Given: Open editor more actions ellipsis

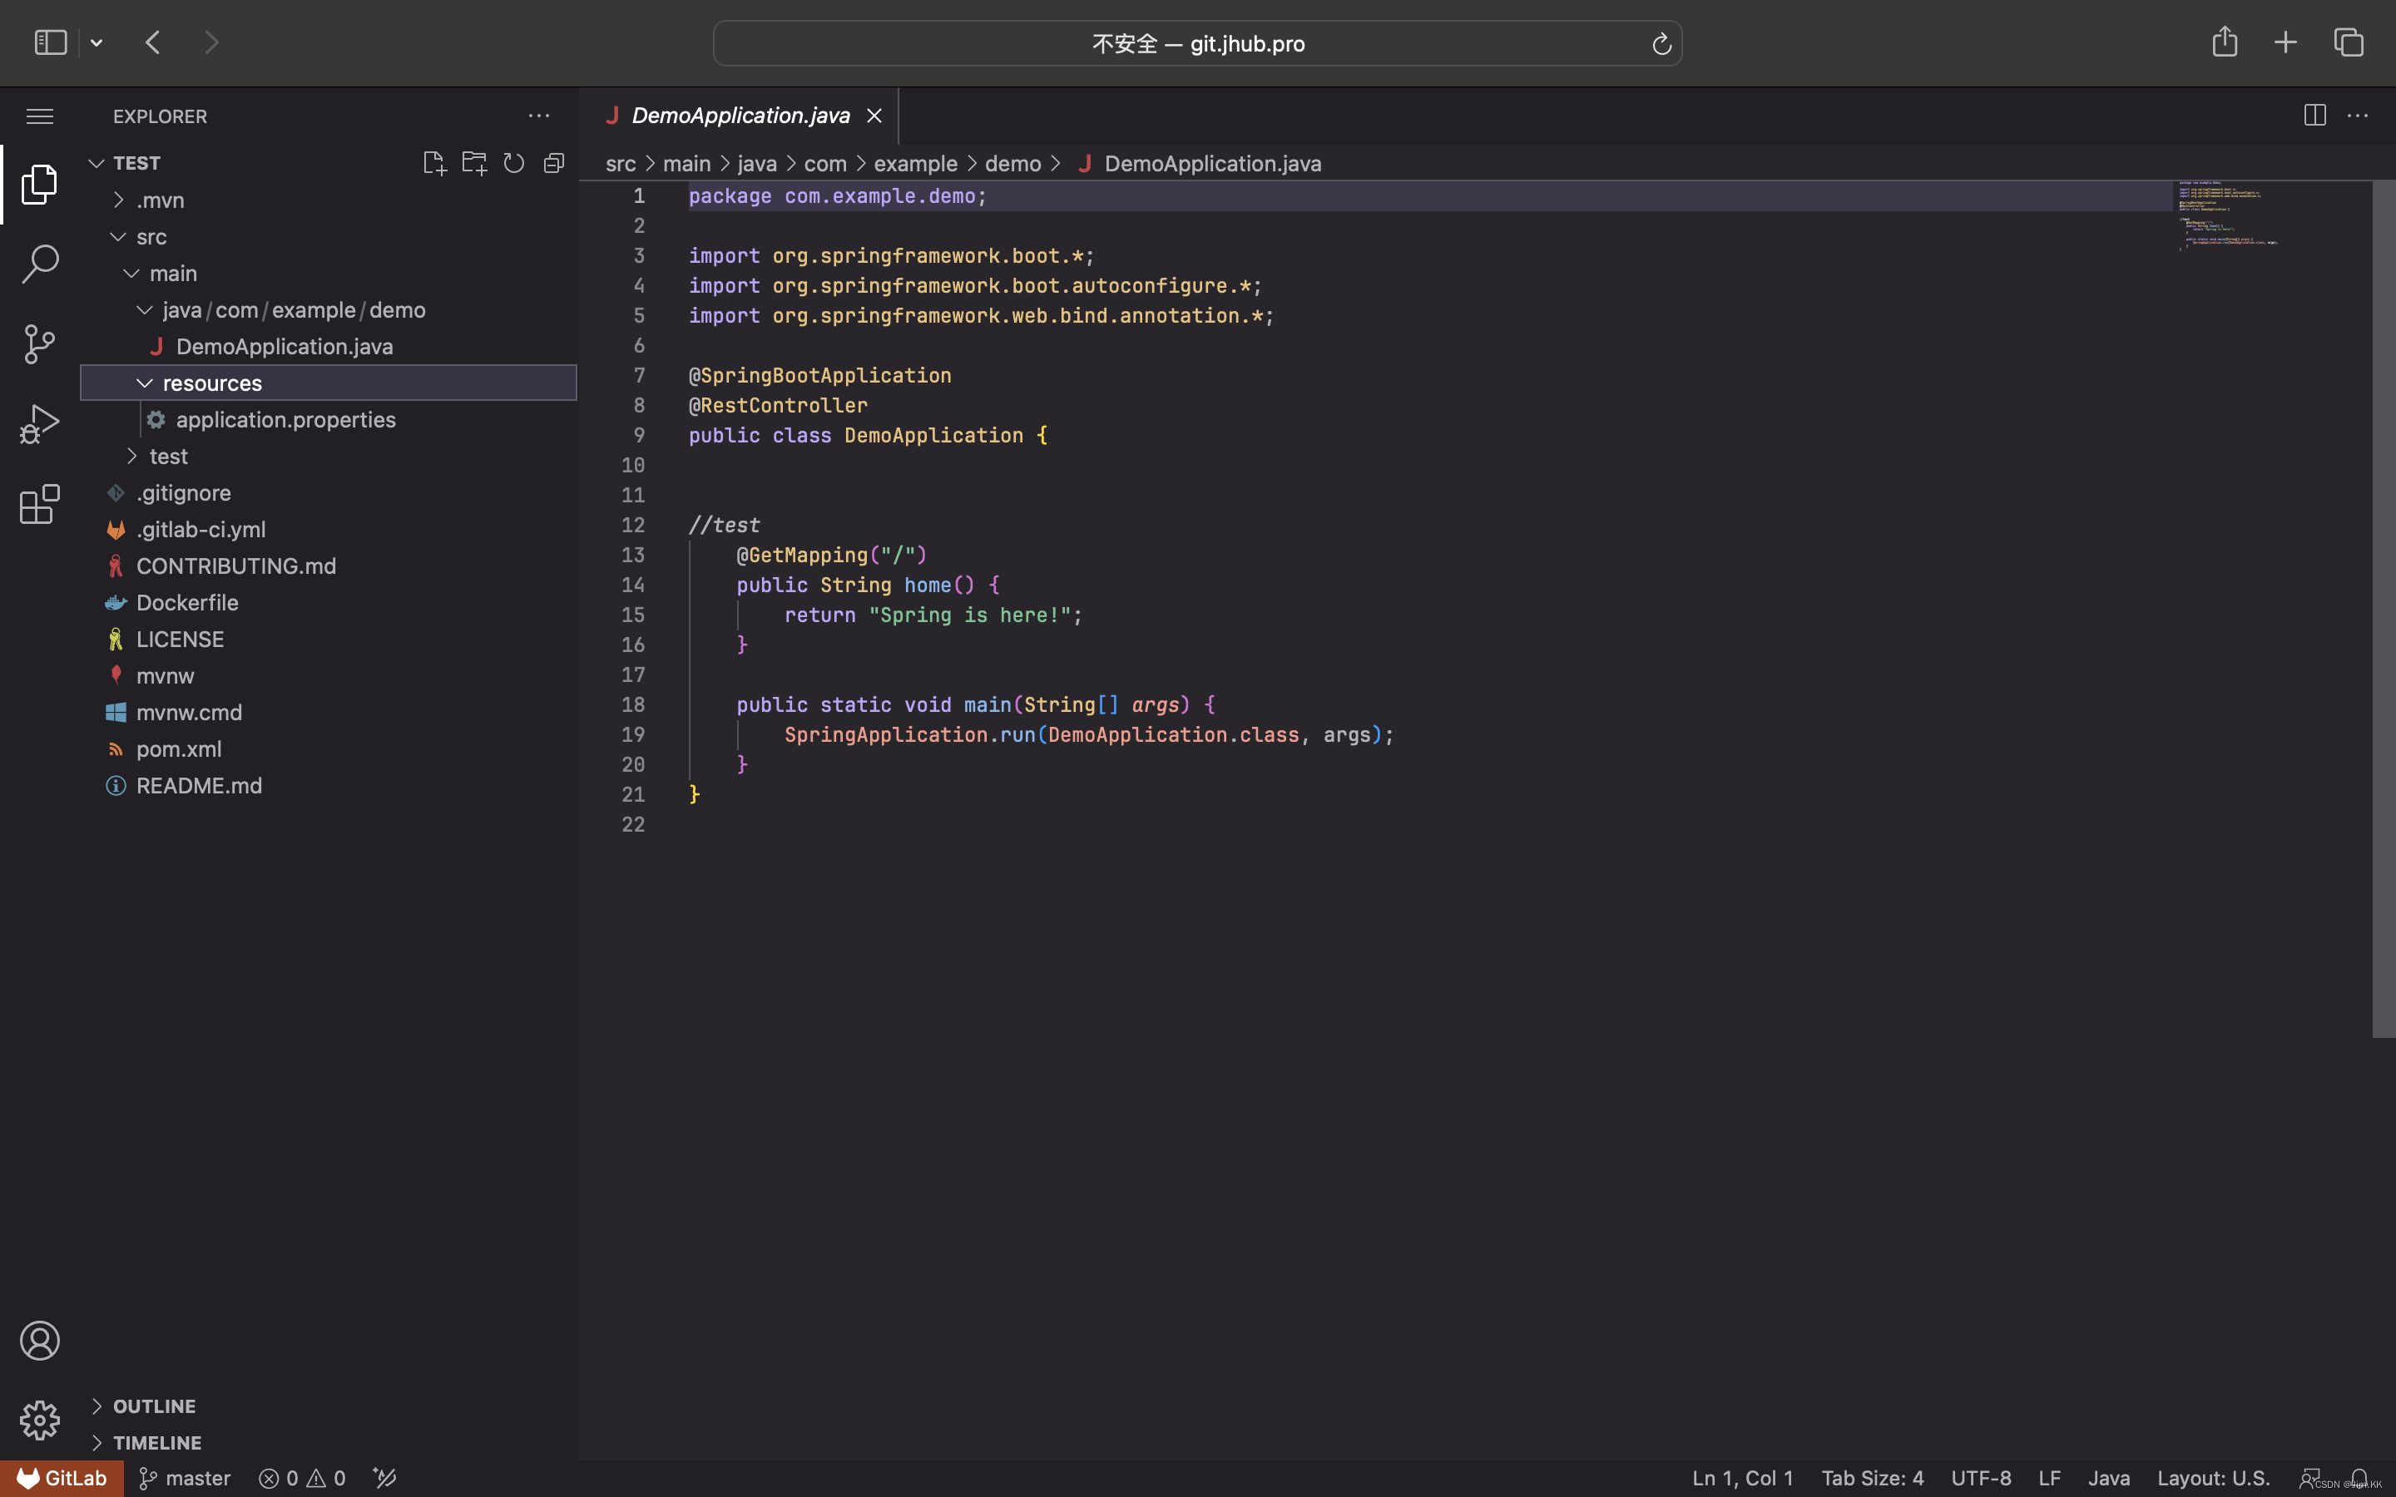Looking at the screenshot, I should [x=2359, y=116].
